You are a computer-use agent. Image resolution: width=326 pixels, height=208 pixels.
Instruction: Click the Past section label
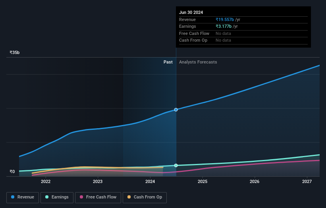[168, 62]
